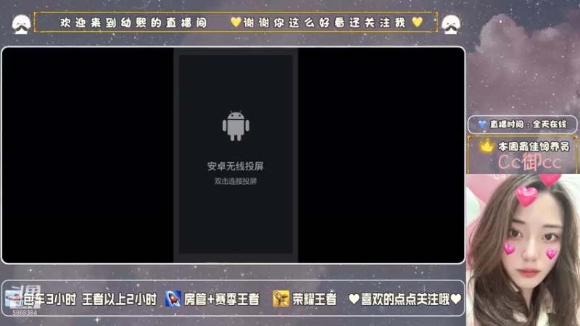Screen dimensions: 580x326
Task: Click the golden plane icon beside 荣耀王者
Action: pyautogui.click(x=281, y=298)
